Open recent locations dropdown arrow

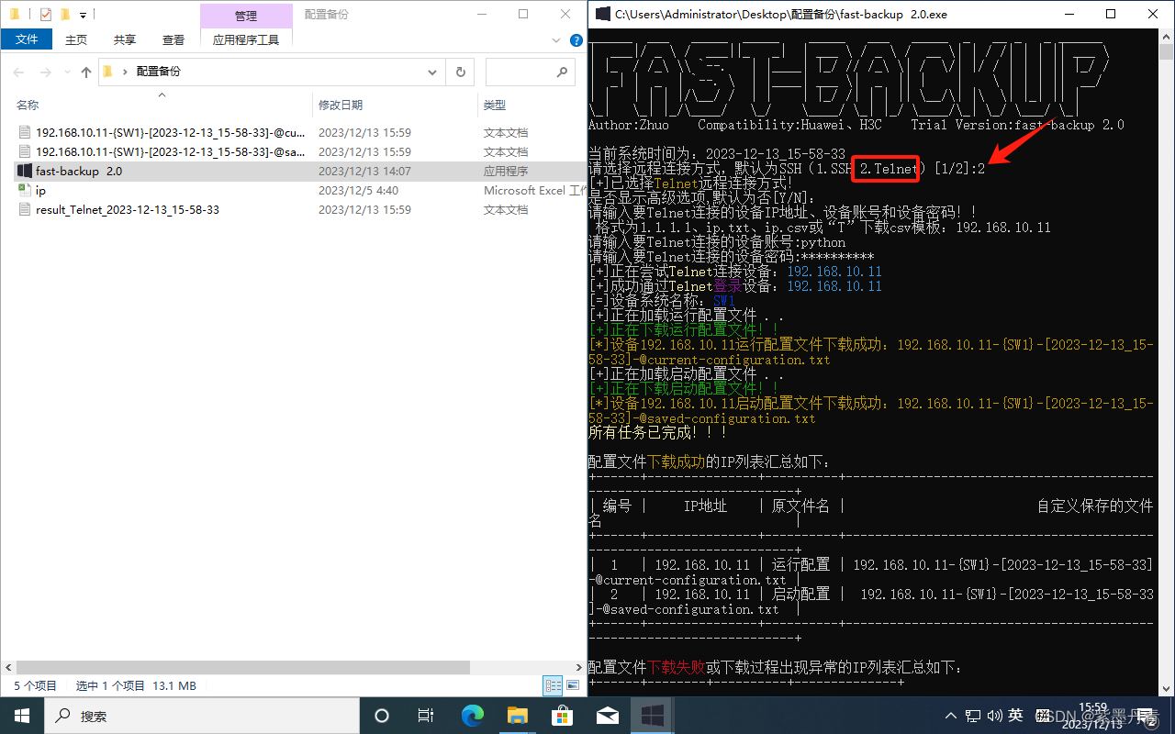point(67,72)
